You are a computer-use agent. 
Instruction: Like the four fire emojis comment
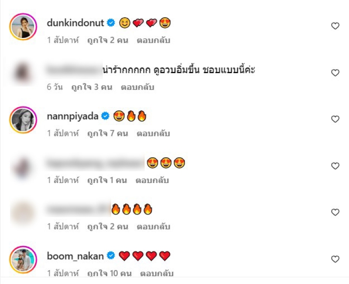click(335, 212)
